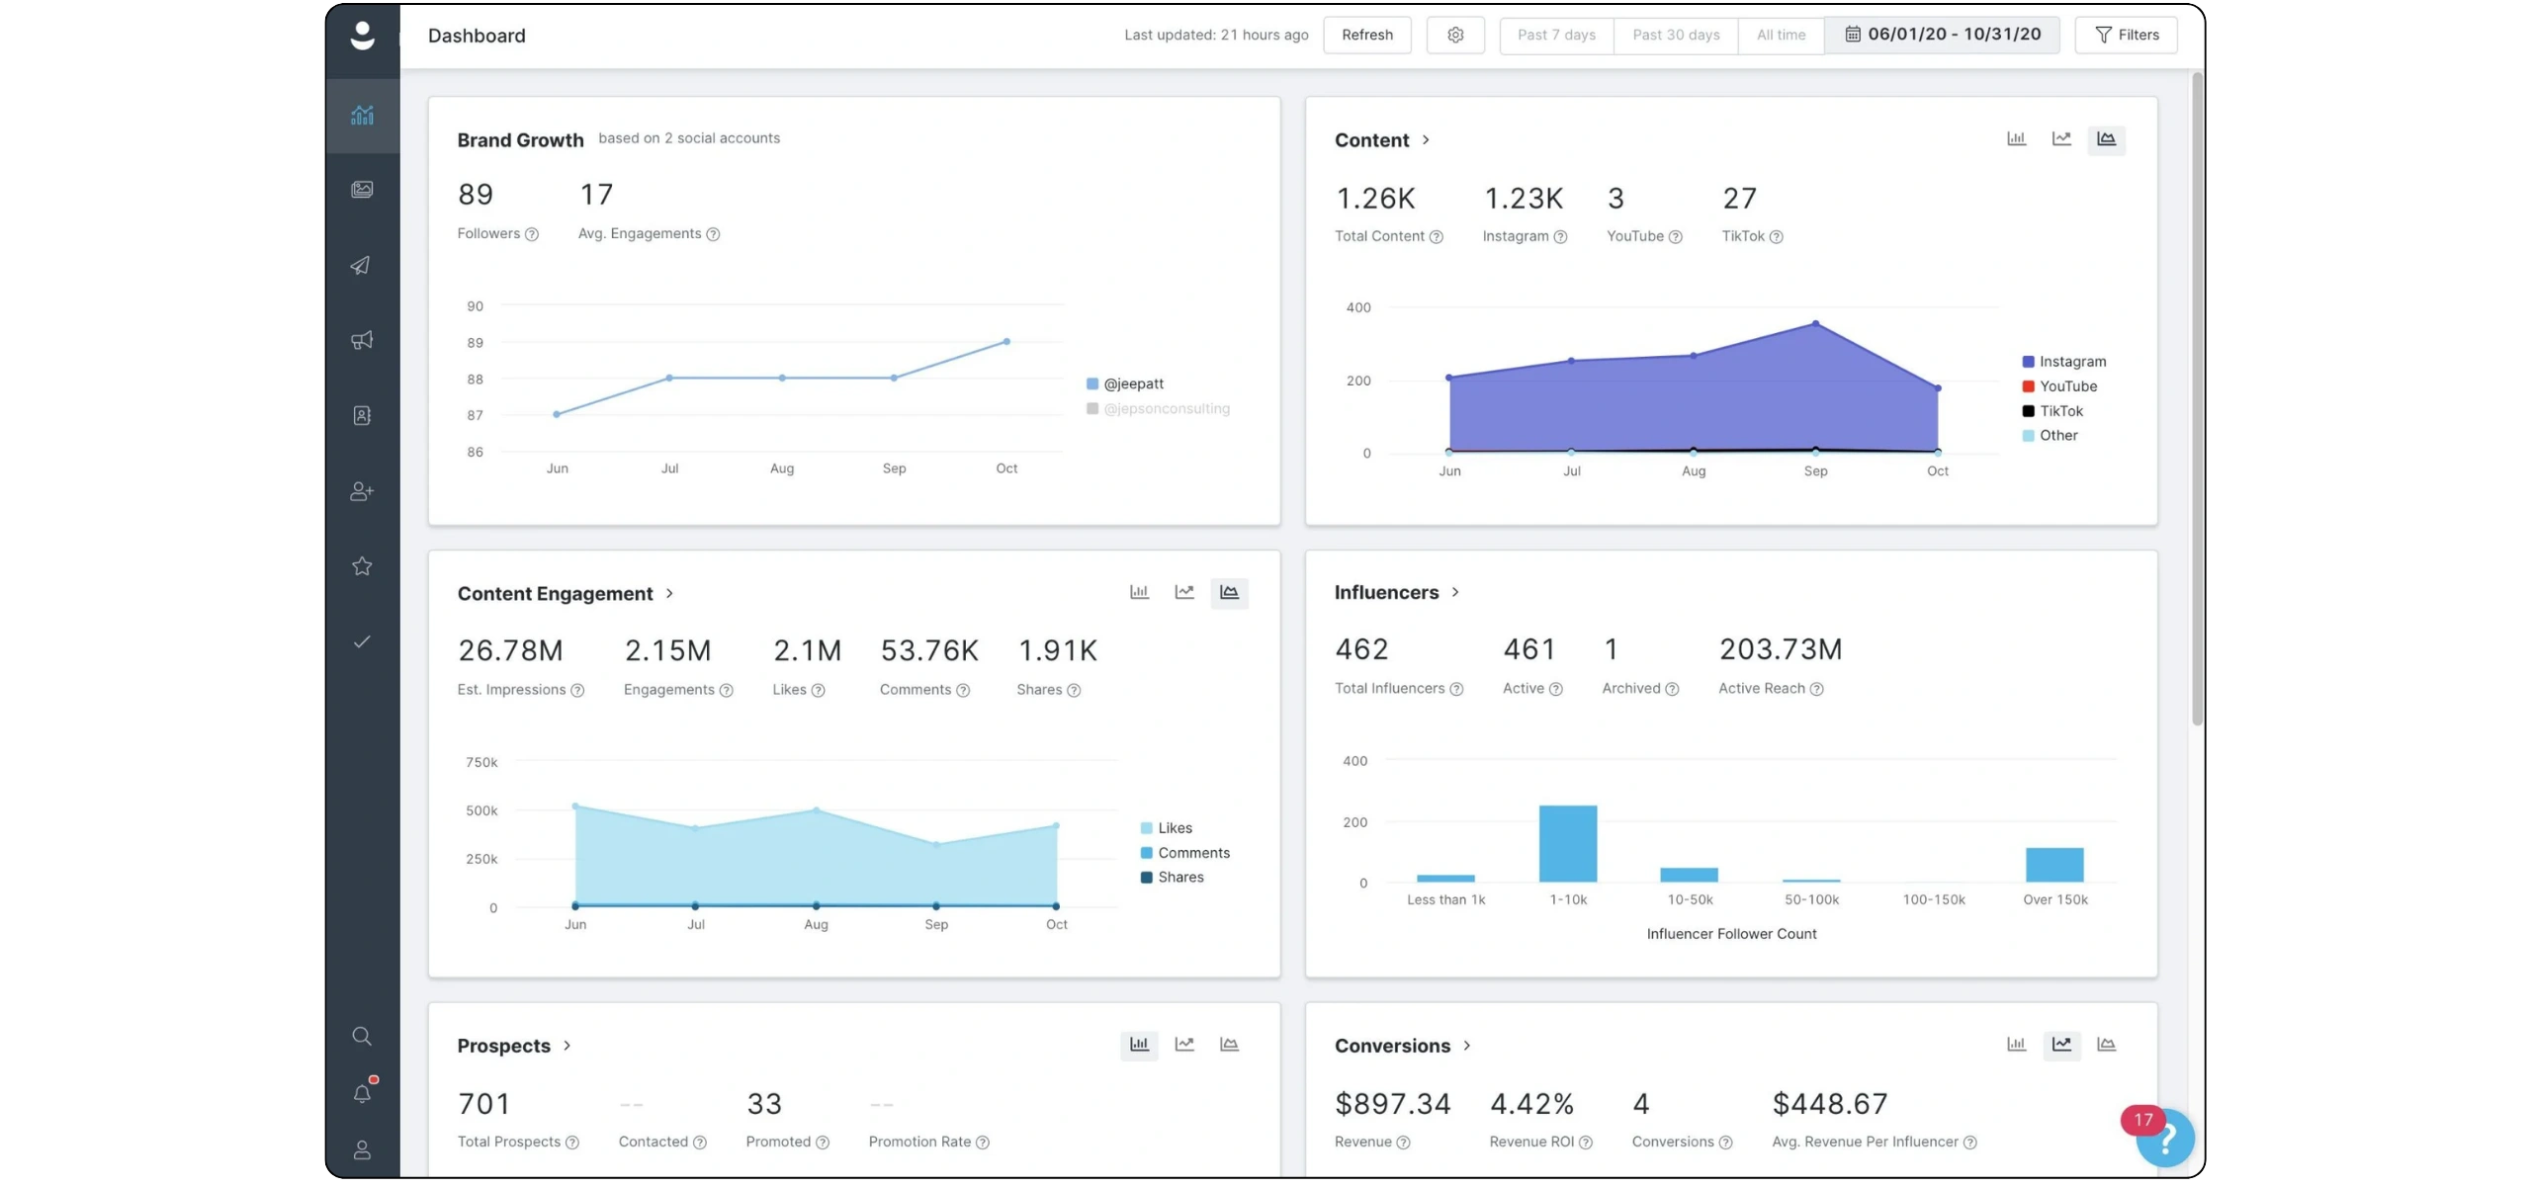Image resolution: width=2531 pixels, height=1187 pixels.
Task: Open the dashboard settings gear
Action: [1455, 35]
